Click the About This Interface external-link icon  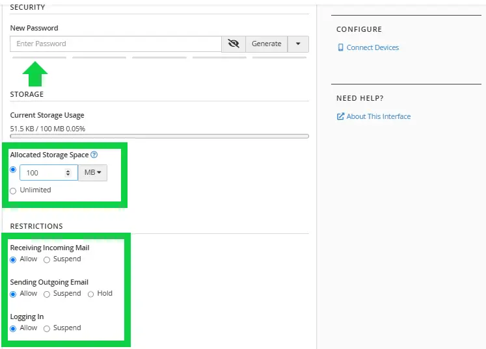(x=340, y=116)
